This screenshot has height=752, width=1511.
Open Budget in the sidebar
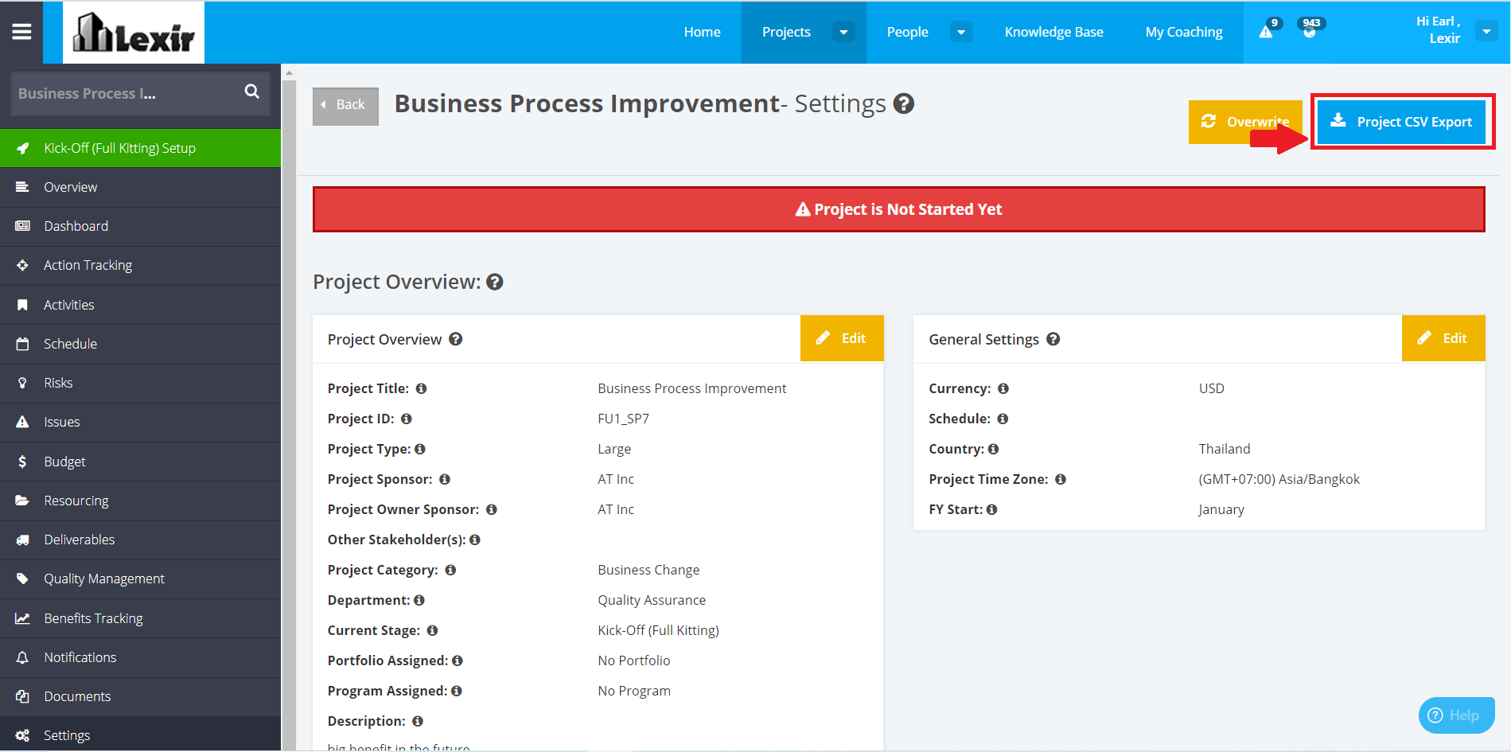point(140,462)
